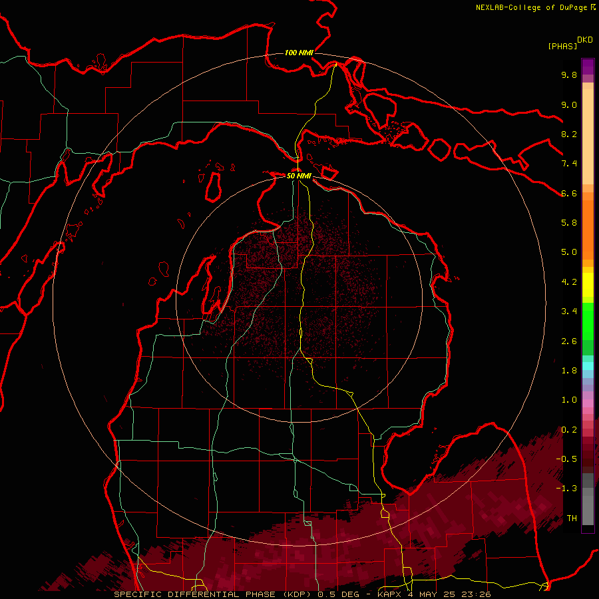Click the 8.2 scale value
The image size is (599, 599).
click(x=569, y=134)
